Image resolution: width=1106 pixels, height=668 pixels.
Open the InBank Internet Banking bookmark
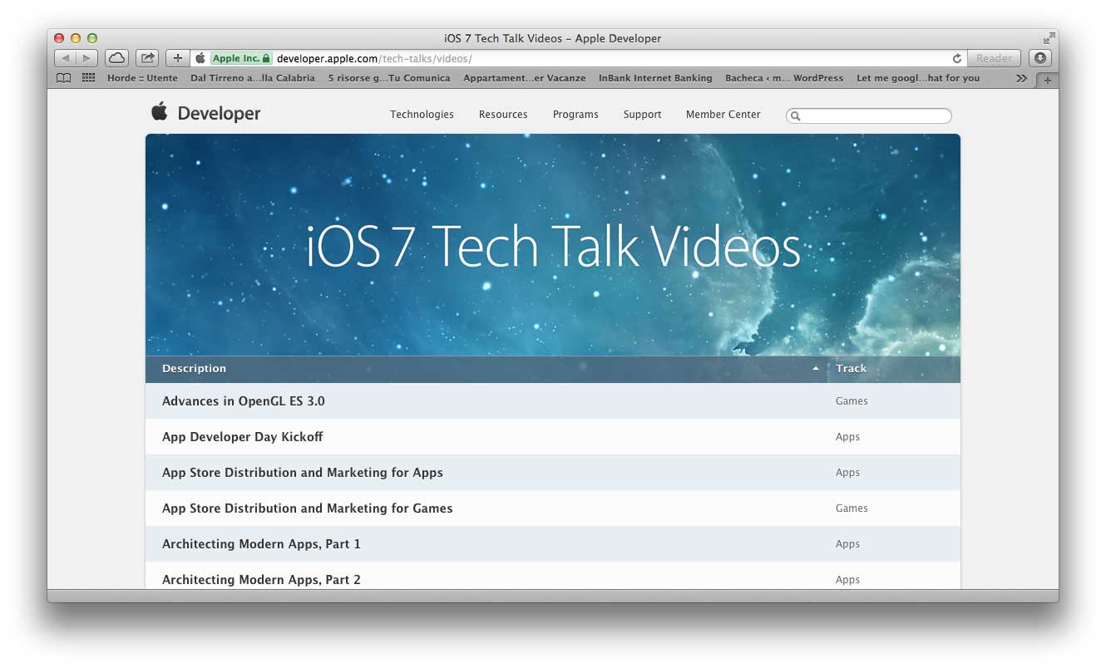click(655, 78)
